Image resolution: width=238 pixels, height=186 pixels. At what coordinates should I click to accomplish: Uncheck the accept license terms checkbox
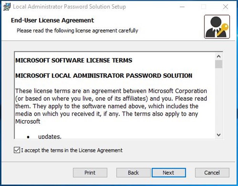pyautogui.click(x=17, y=150)
